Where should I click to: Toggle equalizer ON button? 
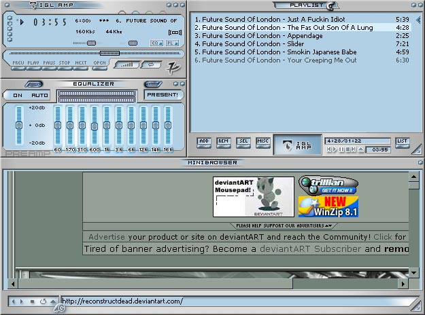18,95
